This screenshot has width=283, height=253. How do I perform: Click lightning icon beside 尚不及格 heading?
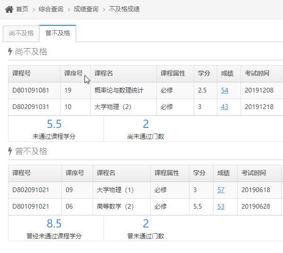(10, 51)
